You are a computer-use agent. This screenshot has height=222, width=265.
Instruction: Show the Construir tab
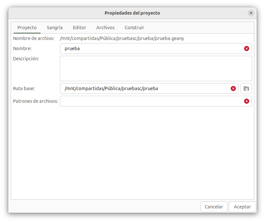pyautogui.click(x=134, y=28)
